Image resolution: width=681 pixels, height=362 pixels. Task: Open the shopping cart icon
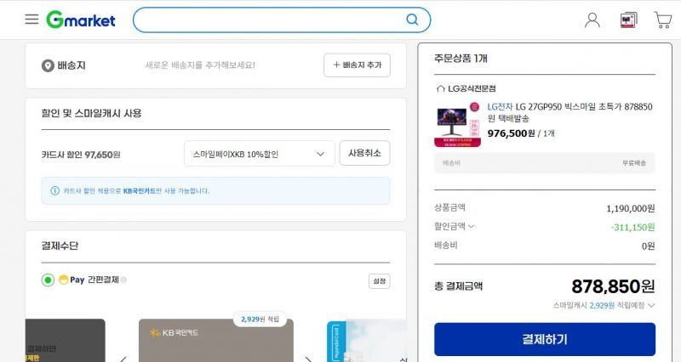click(x=663, y=20)
